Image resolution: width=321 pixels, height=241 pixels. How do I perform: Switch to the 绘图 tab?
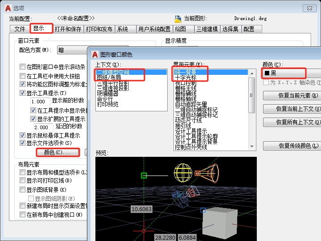tap(184, 29)
